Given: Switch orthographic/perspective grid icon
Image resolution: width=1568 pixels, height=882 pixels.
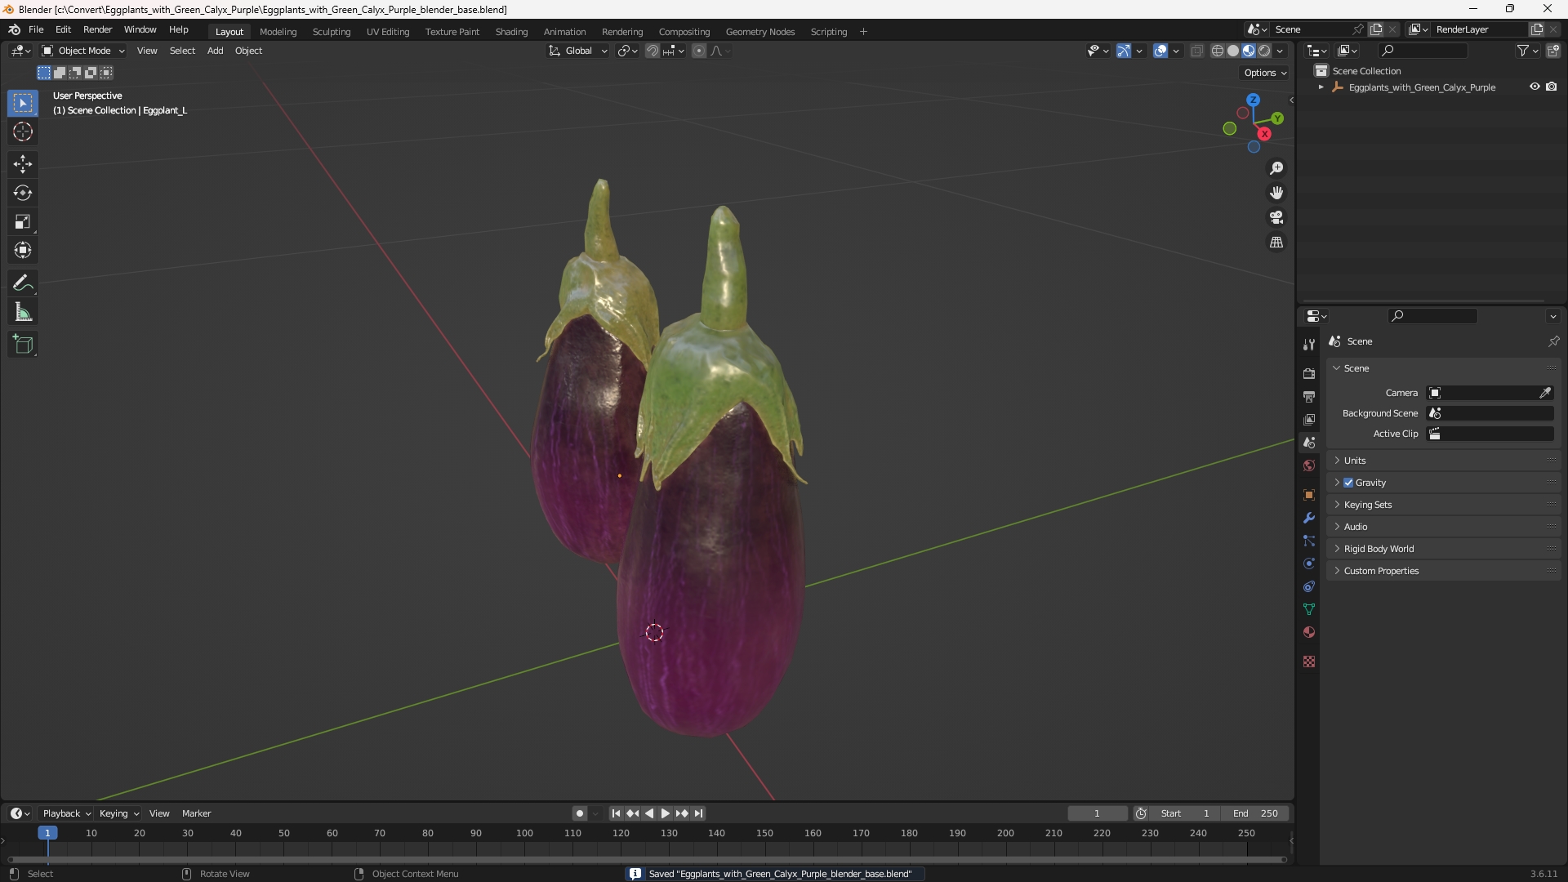Looking at the screenshot, I should (1276, 243).
